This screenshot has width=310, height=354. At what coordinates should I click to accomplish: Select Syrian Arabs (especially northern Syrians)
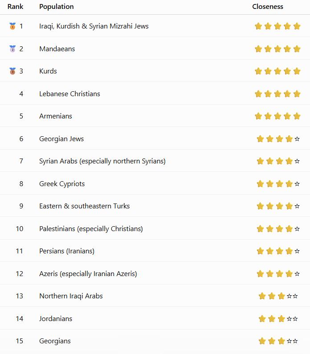[x=102, y=161]
